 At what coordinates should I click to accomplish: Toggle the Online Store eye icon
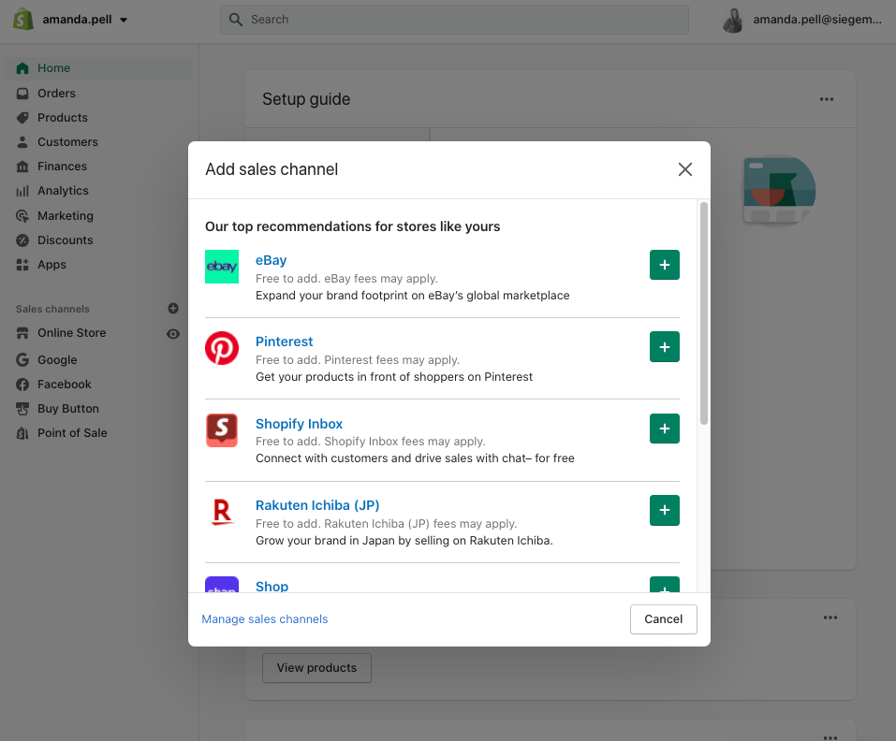tap(173, 334)
